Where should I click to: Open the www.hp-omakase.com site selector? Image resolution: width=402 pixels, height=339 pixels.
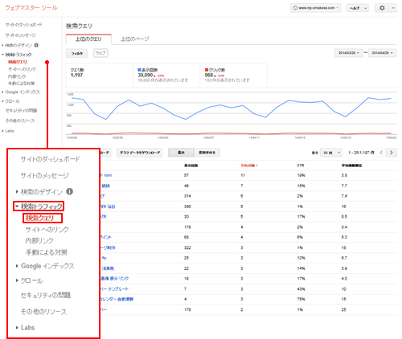[x=316, y=8]
